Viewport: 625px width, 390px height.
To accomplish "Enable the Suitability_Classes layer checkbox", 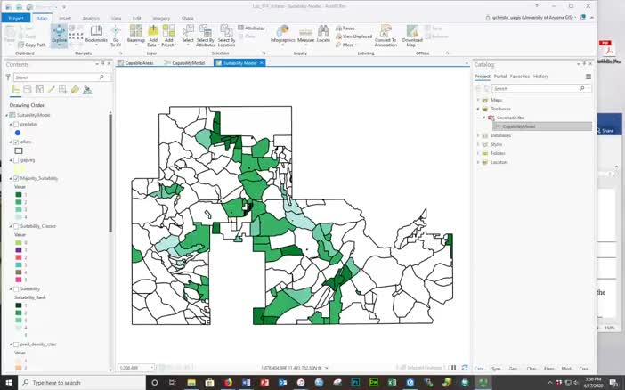I will (16, 226).
